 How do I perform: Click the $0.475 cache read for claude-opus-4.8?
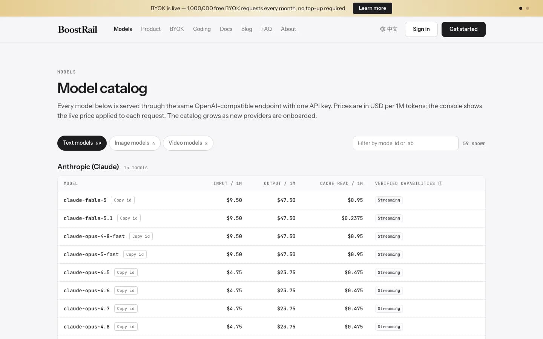tap(354, 327)
